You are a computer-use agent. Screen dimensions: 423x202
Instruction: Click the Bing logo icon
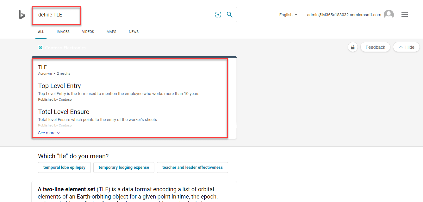coord(22,15)
